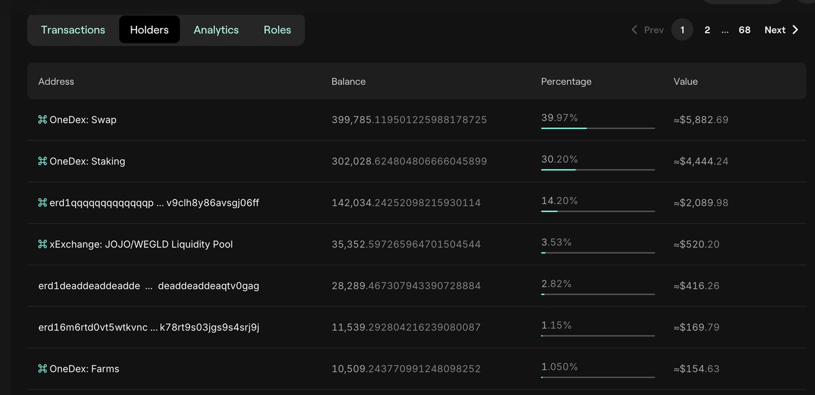This screenshot has height=395, width=815.
Task: Jump to last page 68
Action: tap(744, 30)
